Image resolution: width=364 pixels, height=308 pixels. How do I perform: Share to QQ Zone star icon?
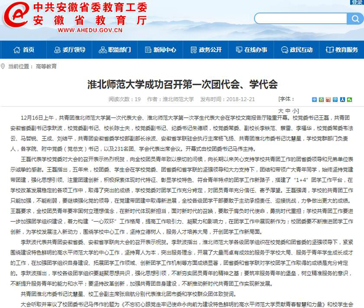[x=321, y=100]
